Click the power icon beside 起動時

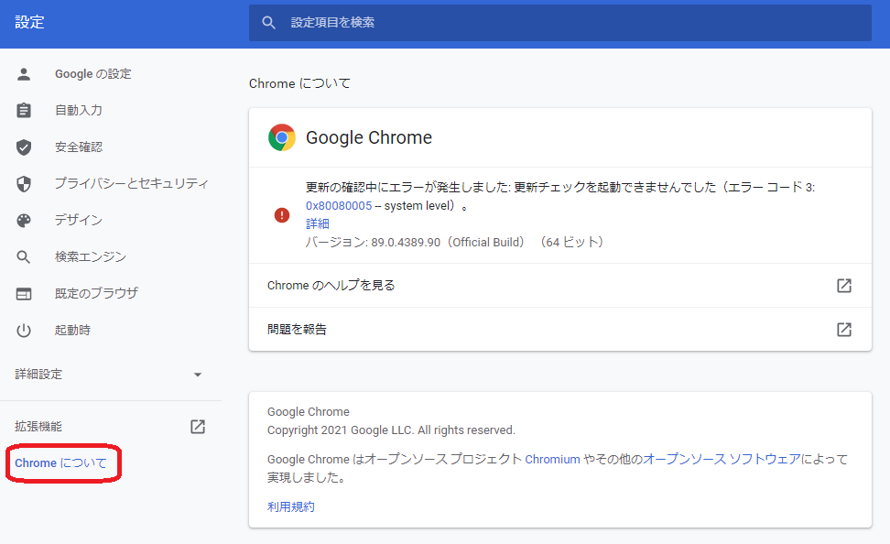click(x=24, y=330)
